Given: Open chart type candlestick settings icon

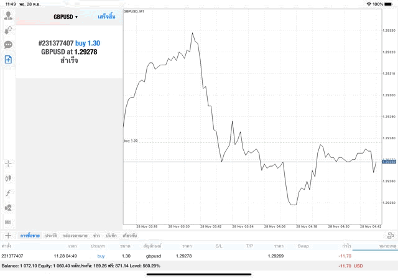Looking at the screenshot, I should [x=9, y=178].
